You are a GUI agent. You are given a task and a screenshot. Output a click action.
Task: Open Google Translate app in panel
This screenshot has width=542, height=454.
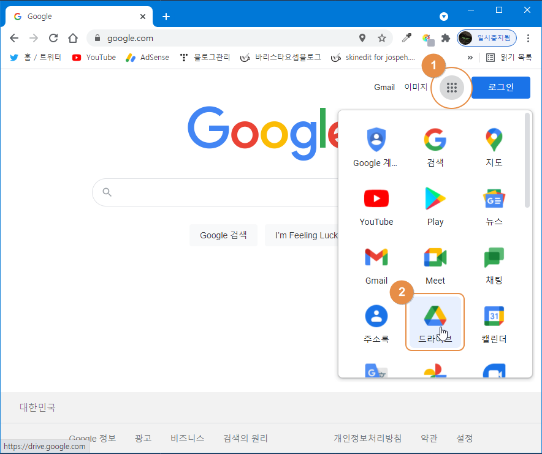(x=376, y=369)
